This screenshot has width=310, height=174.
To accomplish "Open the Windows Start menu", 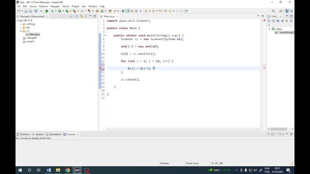I will pos(20,170).
